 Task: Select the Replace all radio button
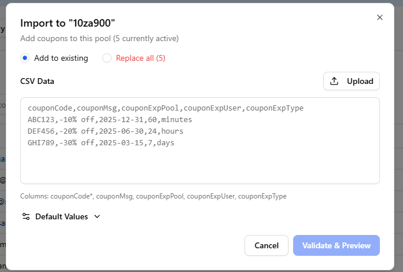107,58
